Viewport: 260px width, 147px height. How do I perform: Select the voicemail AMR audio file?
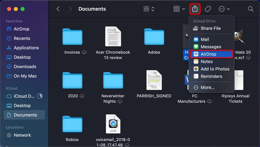pyautogui.click(x=113, y=124)
